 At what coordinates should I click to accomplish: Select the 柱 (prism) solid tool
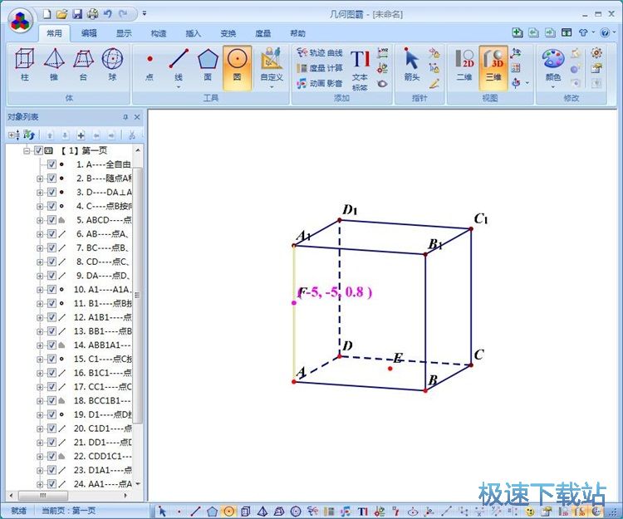click(x=27, y=64)
